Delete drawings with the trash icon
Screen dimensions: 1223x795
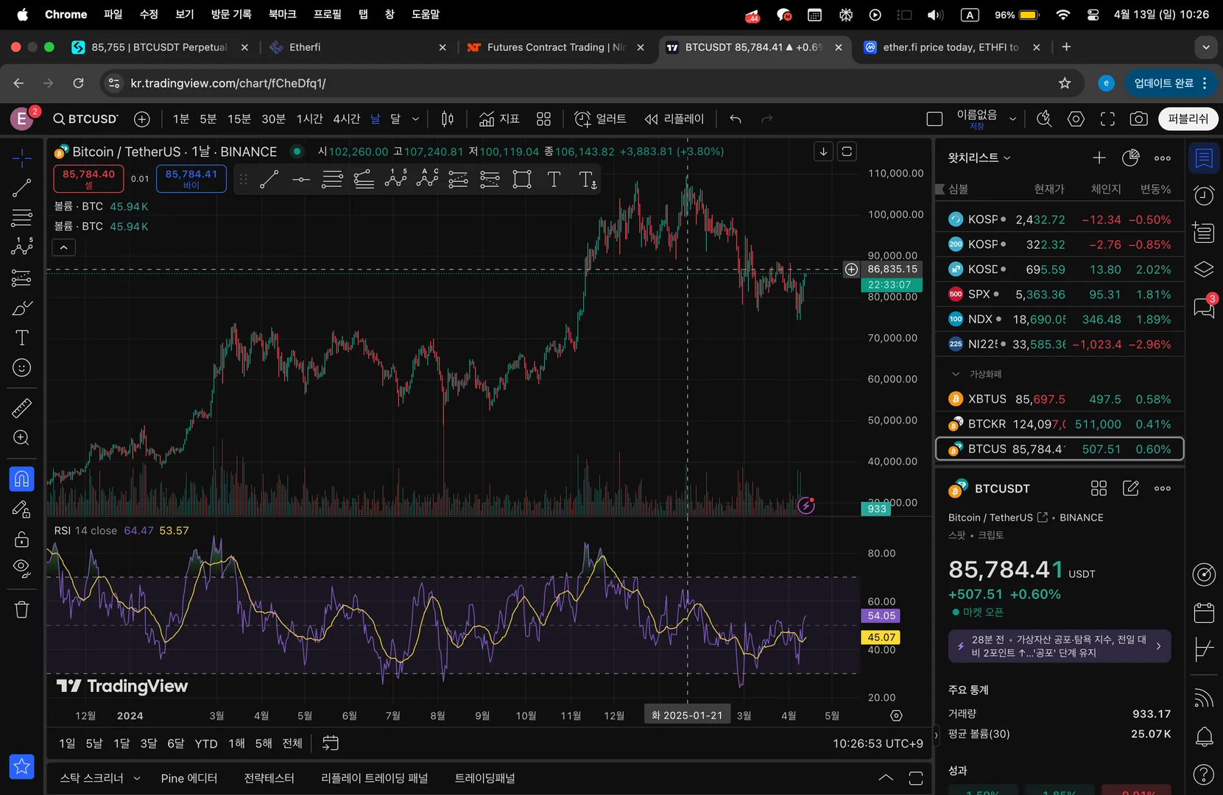(x=21, y=609)
